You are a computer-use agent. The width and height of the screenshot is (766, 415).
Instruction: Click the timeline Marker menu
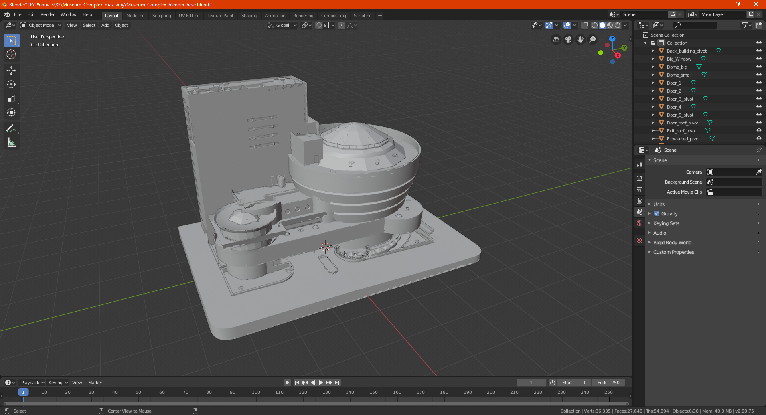coord(95,383)
